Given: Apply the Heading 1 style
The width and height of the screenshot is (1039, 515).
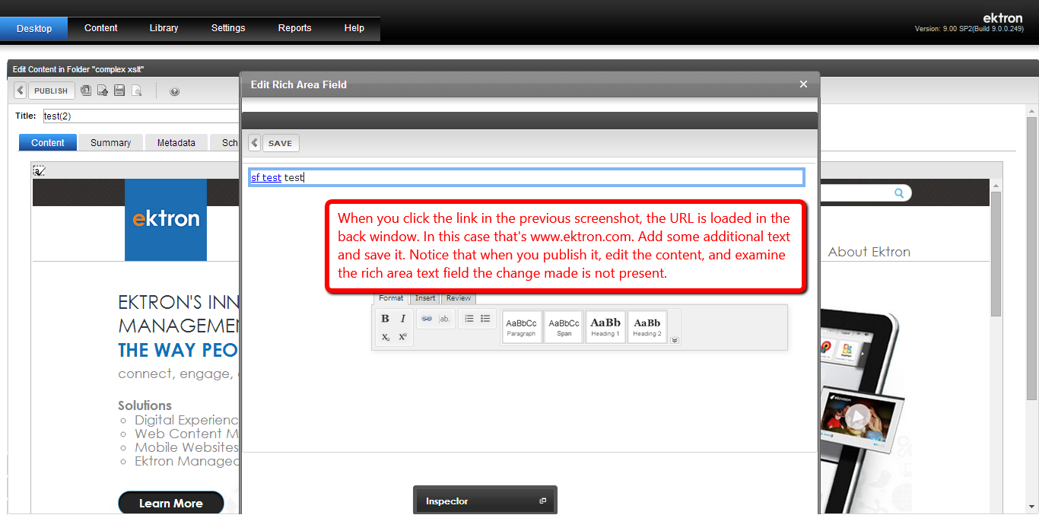Looking at the screenshot, I should tap(605, 326).
